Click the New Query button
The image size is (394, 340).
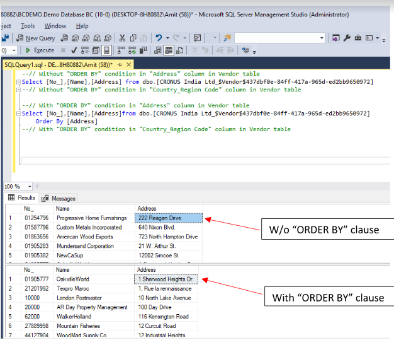(x=36, y=38)
